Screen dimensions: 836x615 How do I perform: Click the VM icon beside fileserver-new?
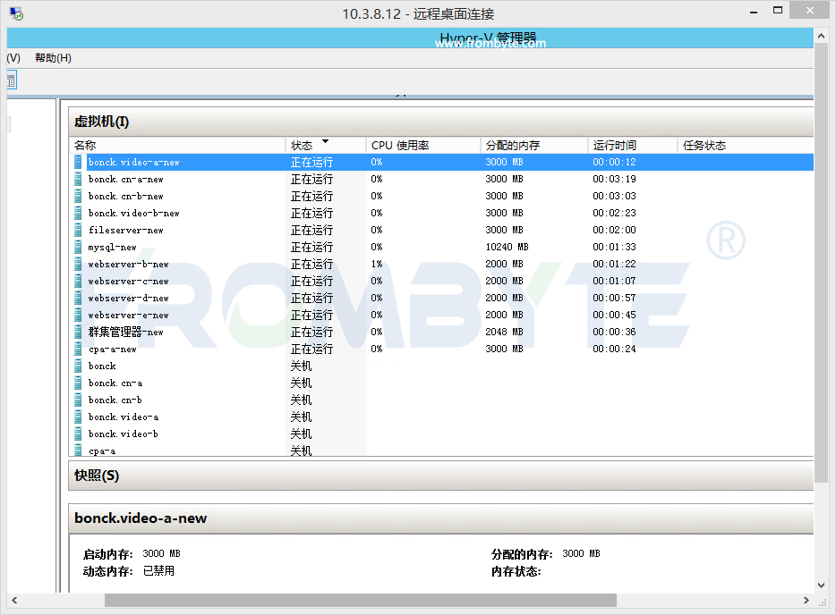pyautogui.click(x=79, y=230)
